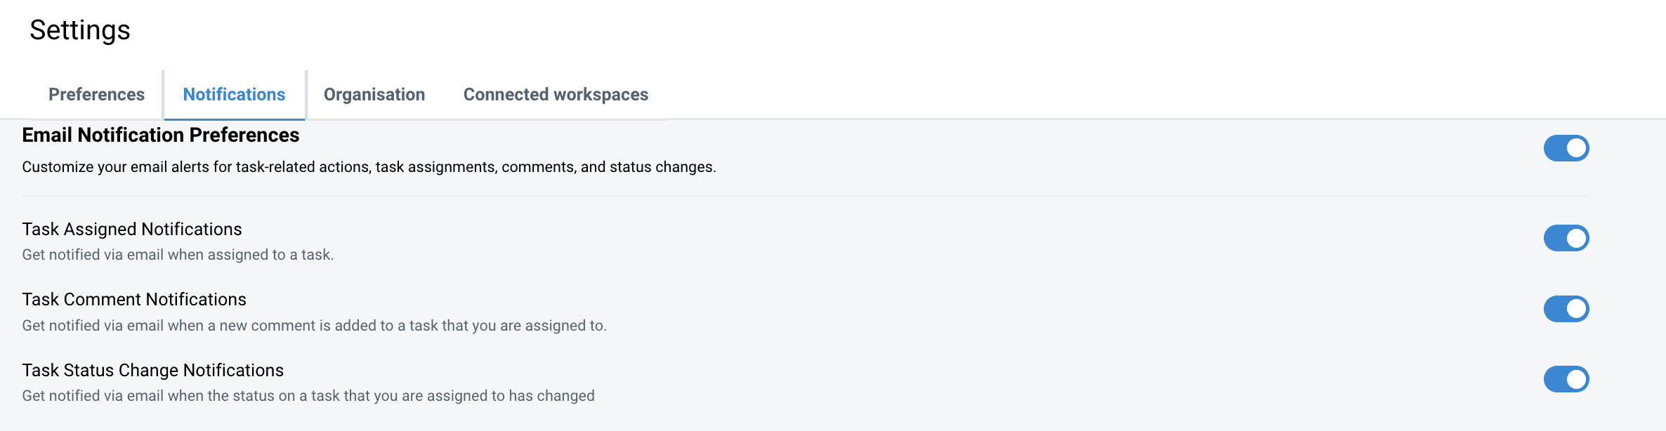Click the blue underline beneath Notifications tab
The width and height of the screenshot is (1666, 431).
click(234, 119)
